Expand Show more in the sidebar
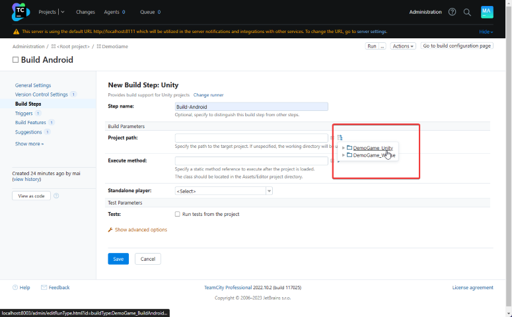This screenshot has height=317, width=512. 29,144
